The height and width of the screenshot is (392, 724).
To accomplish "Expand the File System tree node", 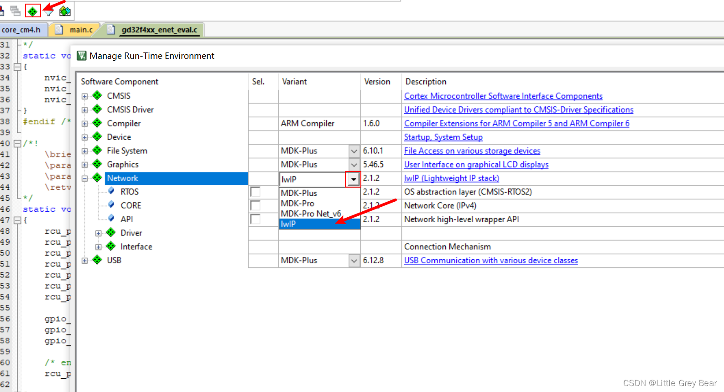I will (85, 151).
